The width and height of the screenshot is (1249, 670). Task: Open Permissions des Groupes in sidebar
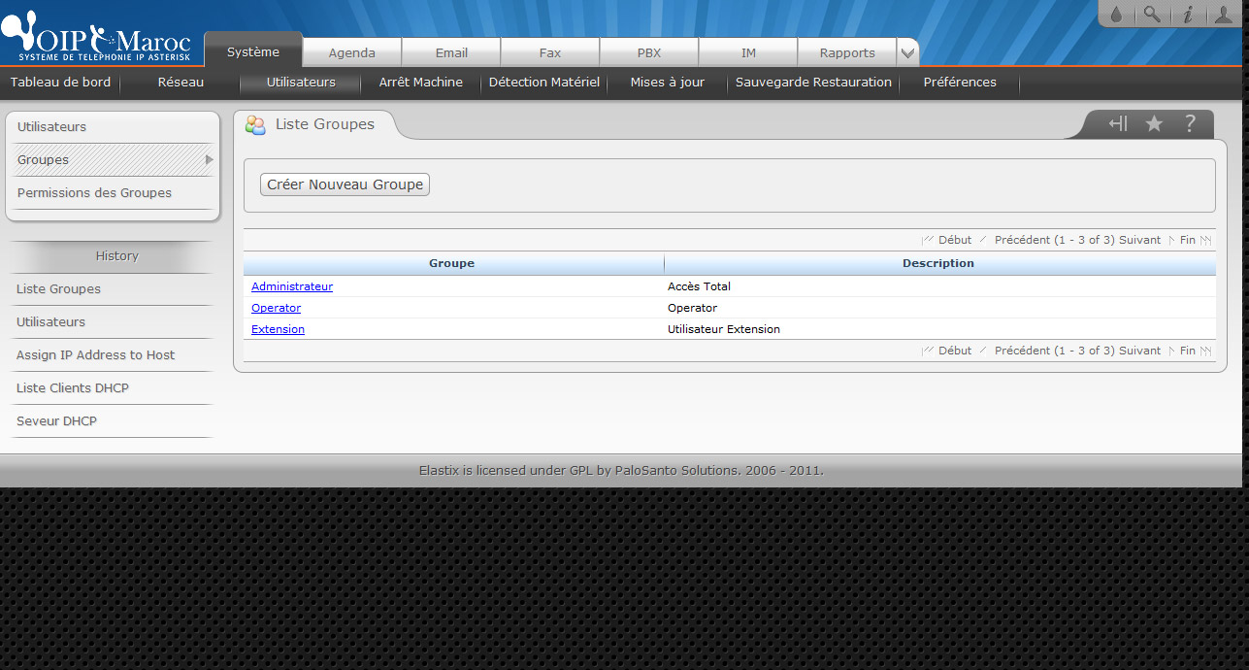(94, 193)
